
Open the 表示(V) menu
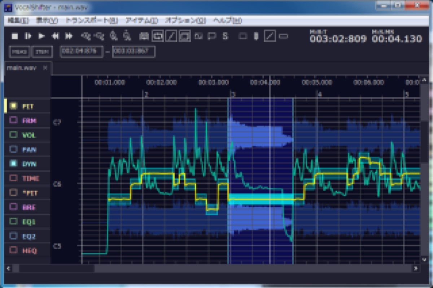(x=47, y=21)
